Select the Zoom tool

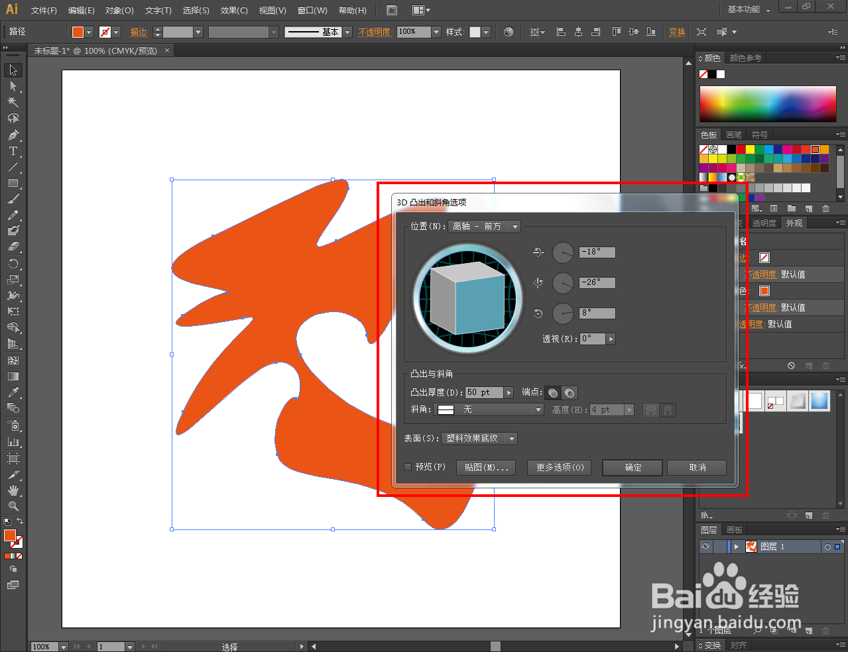(x=13, y=506)
